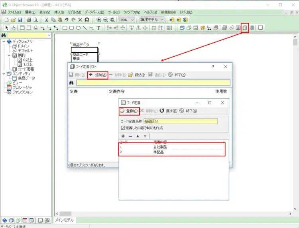Click the 追加(A) add button
The height and width of the screenshot is (228, 299).
pyautogui.click(x=98, y=75)
